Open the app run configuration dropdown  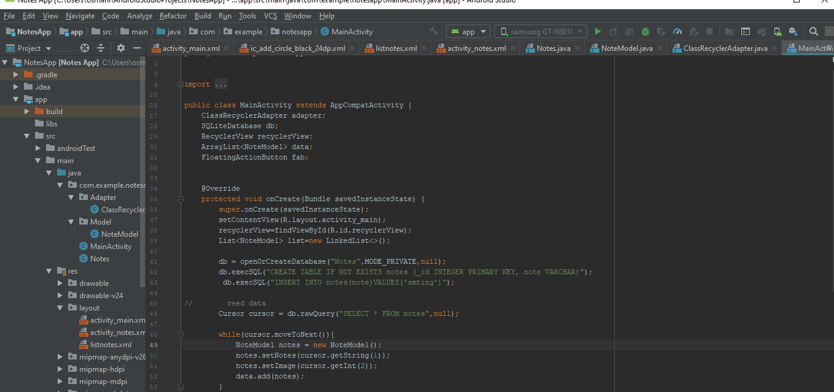[x=468, y=31]
